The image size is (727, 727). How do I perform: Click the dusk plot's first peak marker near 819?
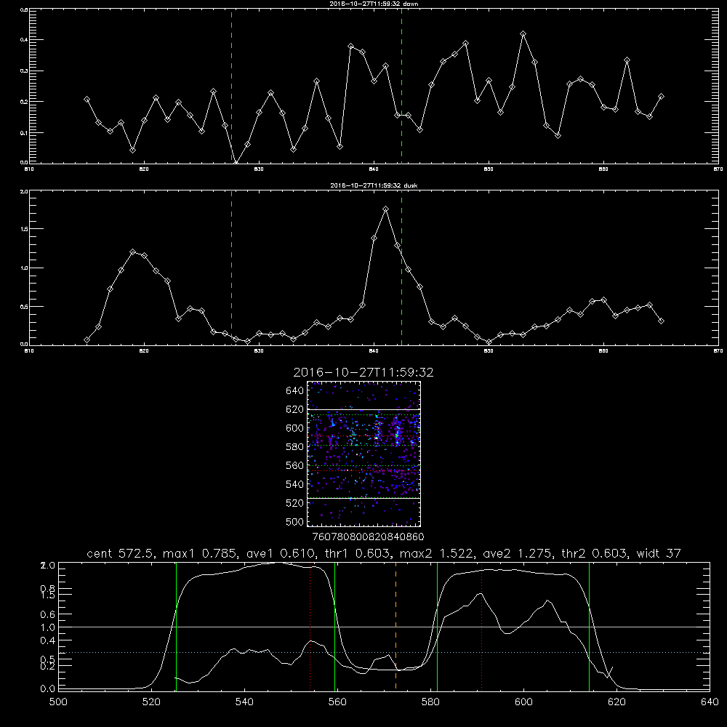tap(132, 252)
